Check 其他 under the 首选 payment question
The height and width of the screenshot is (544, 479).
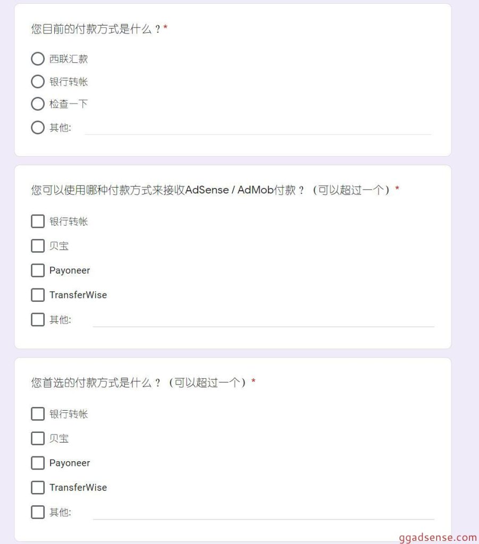(x=38, y=512)
